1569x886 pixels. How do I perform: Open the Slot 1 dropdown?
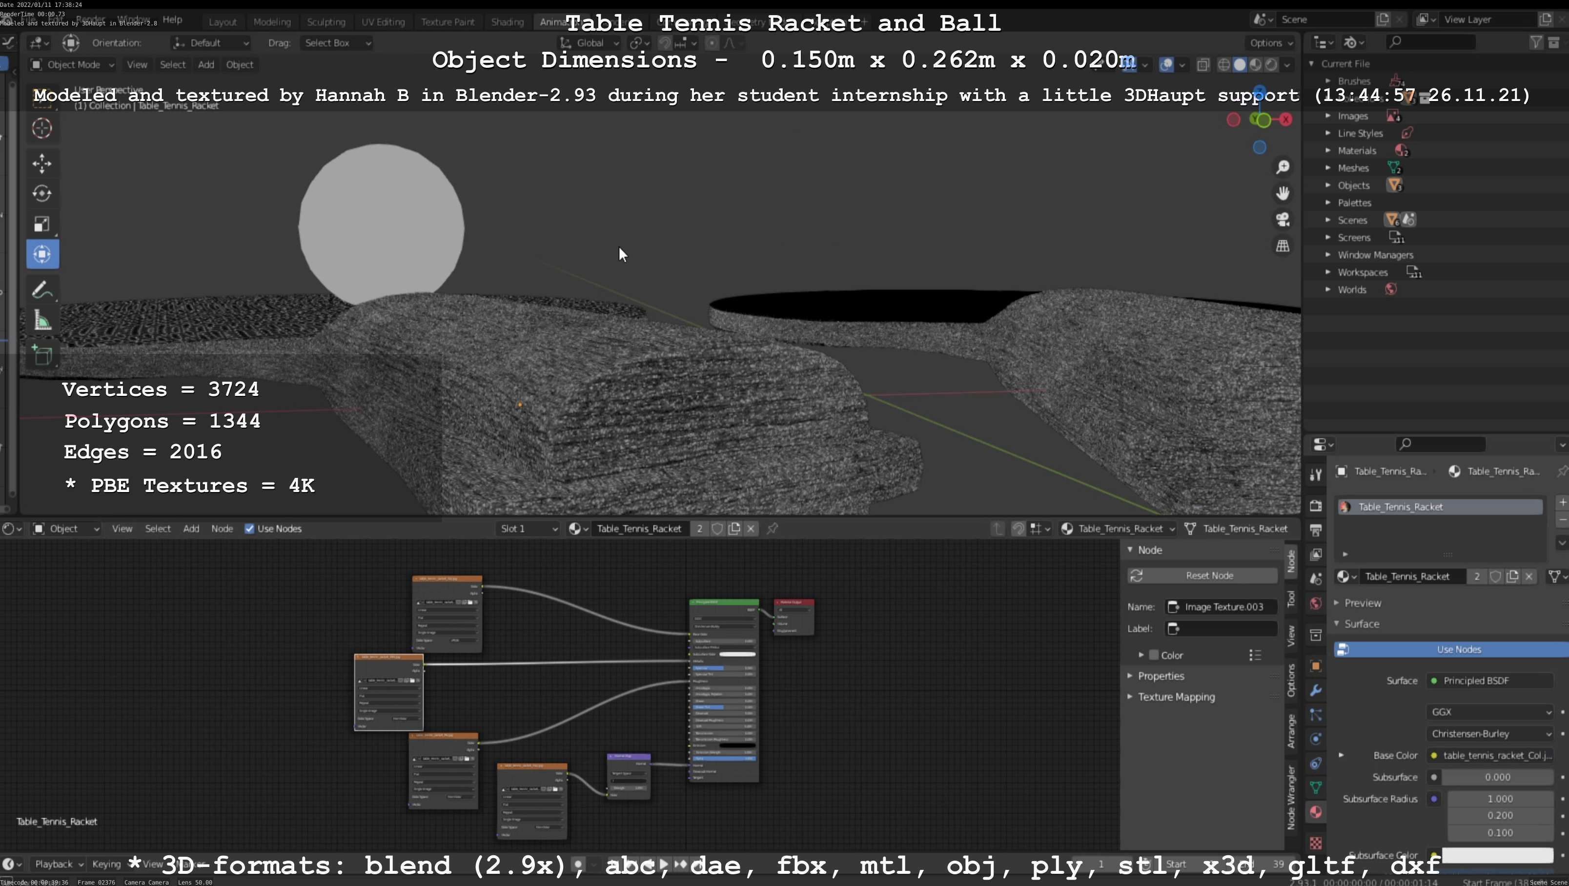[528, 528]
